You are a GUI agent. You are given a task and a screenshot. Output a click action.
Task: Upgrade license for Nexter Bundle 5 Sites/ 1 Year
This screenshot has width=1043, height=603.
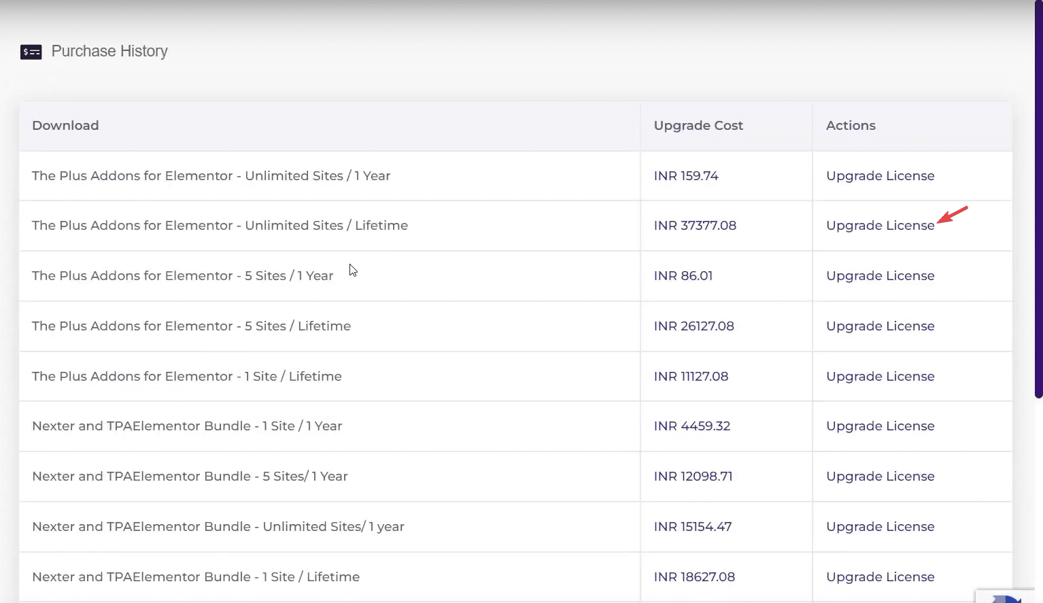880,476
